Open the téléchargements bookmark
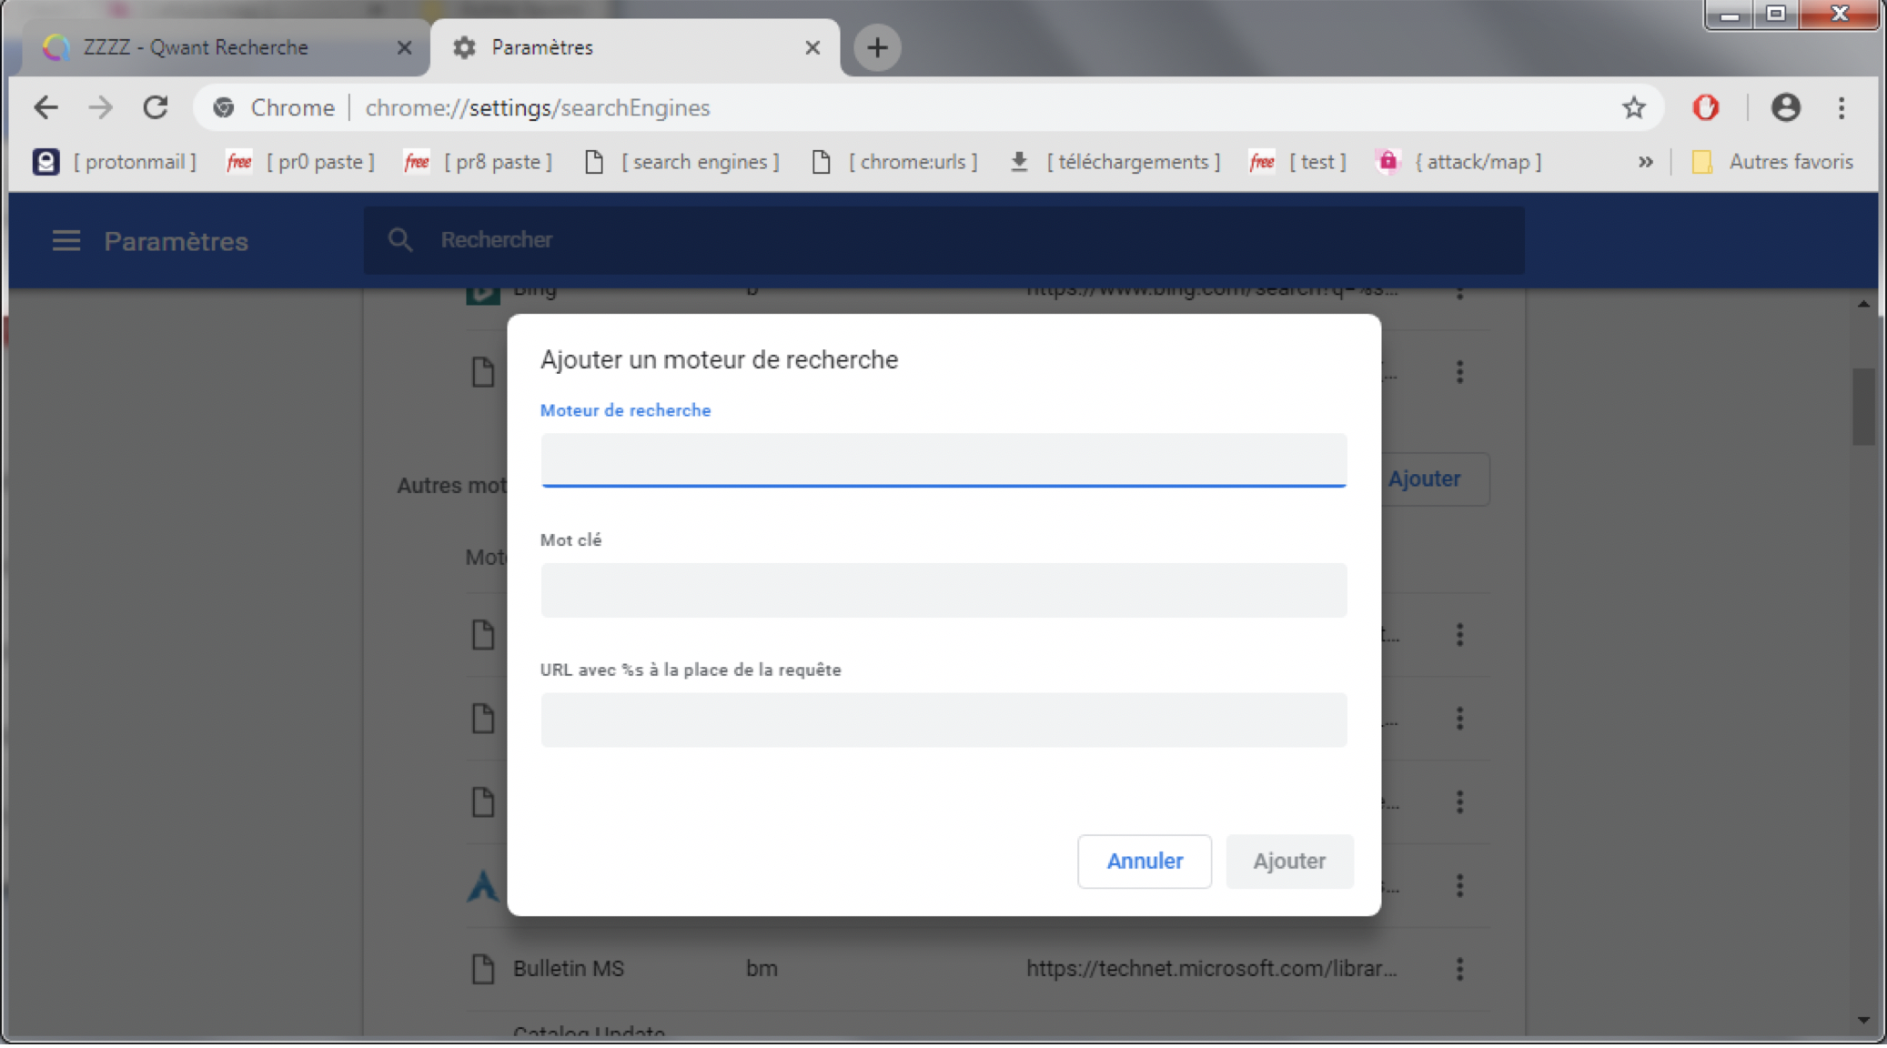The image size is (1887, 1048). click(x=1115, y=162)
